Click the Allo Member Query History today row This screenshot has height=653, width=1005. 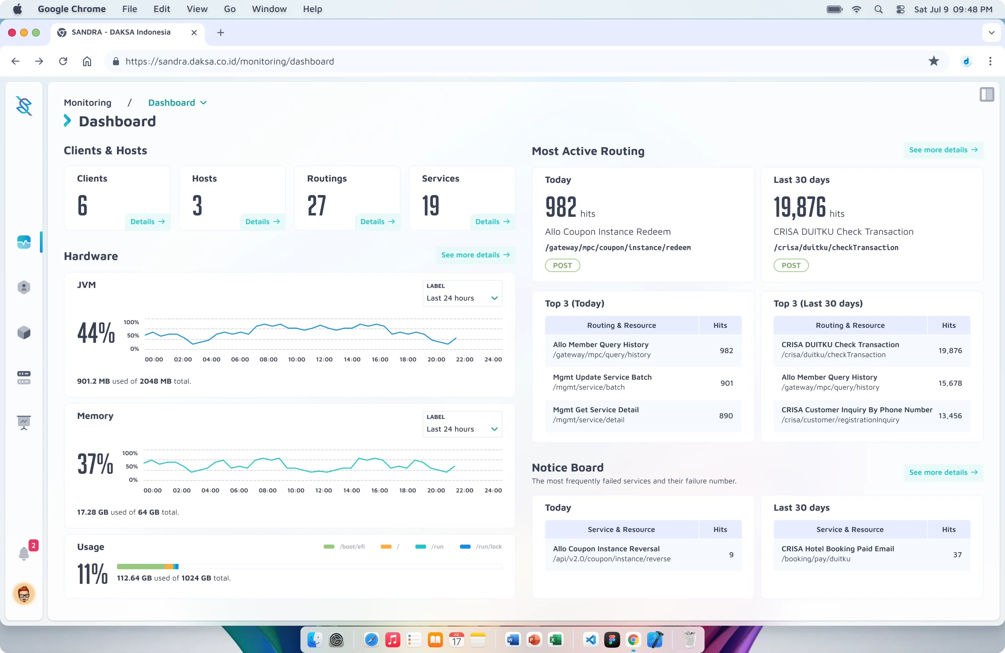[x=643, y=350]
